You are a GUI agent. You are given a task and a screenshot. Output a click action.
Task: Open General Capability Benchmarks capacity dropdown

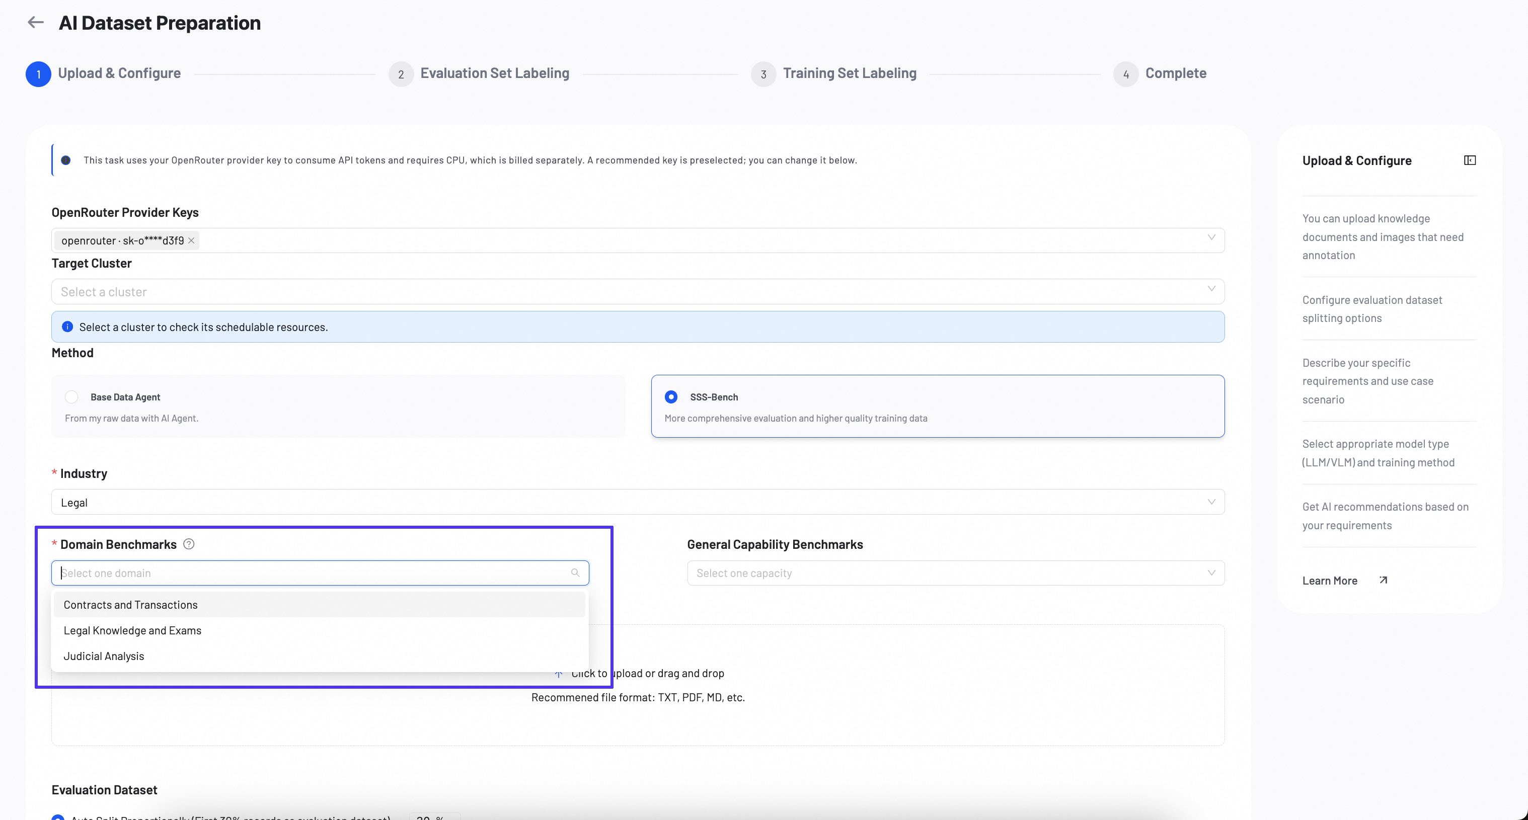[956, 573]
